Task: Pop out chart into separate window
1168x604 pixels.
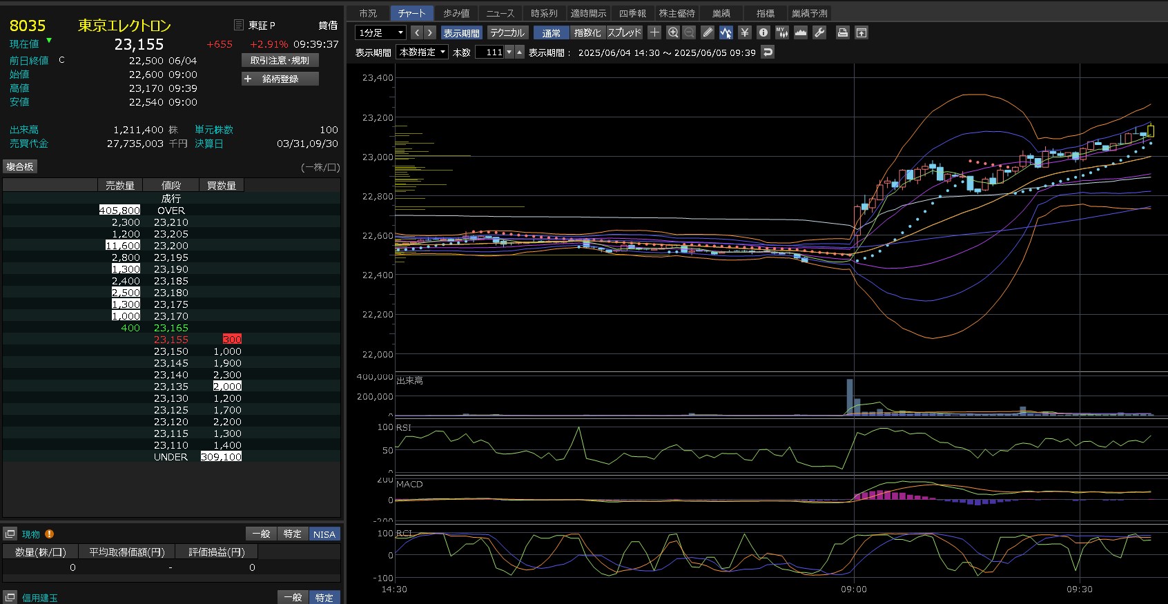Action: tap(861, 32)
